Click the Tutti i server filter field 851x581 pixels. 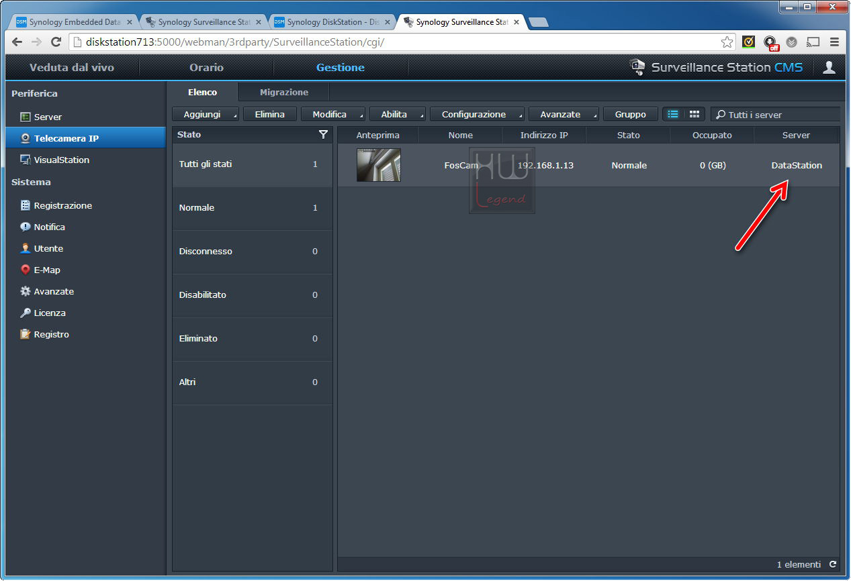pyautogui.click(x=776, y=115)
